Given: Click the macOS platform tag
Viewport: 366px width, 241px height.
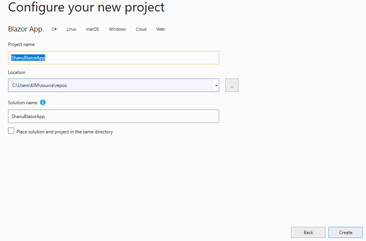Looking at the screenshot, I should click(93, 29).
